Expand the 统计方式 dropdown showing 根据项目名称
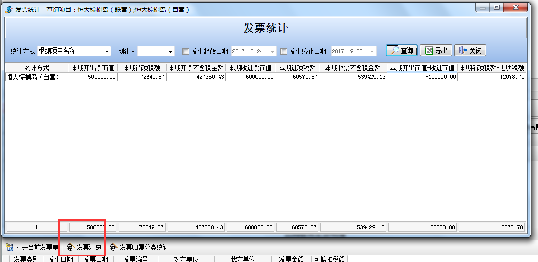Screen dimensions: 538x262 107,51
